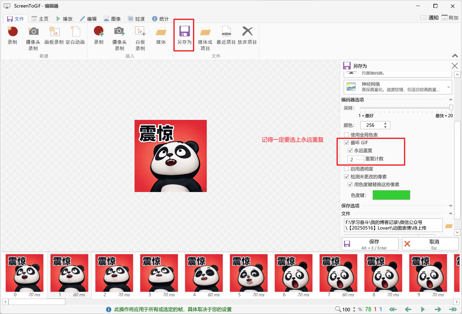
Task: Collapse the file (文件) section
Action: point(451,214)
